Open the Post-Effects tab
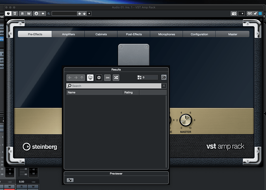266x190 pixels. [x=134, y=34]
